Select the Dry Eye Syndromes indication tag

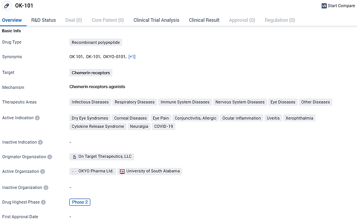coord(90,118)
